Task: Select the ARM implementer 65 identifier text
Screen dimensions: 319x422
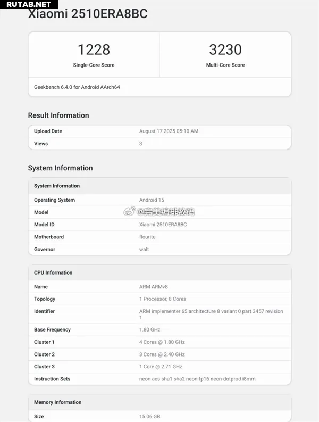Action: coord(211,315)
